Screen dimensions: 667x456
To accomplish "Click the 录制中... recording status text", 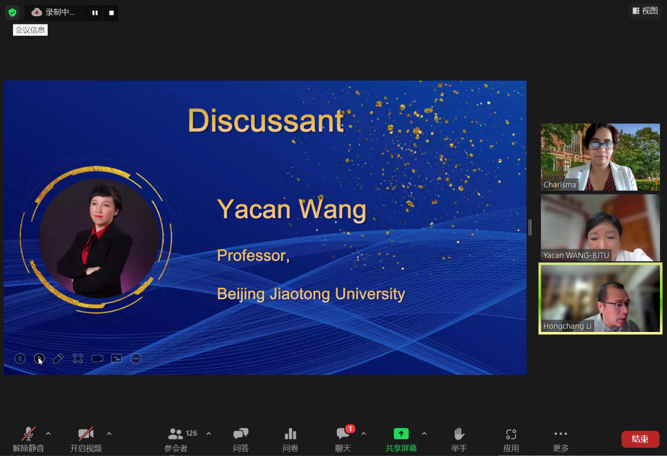I will [x=60, y=12].
